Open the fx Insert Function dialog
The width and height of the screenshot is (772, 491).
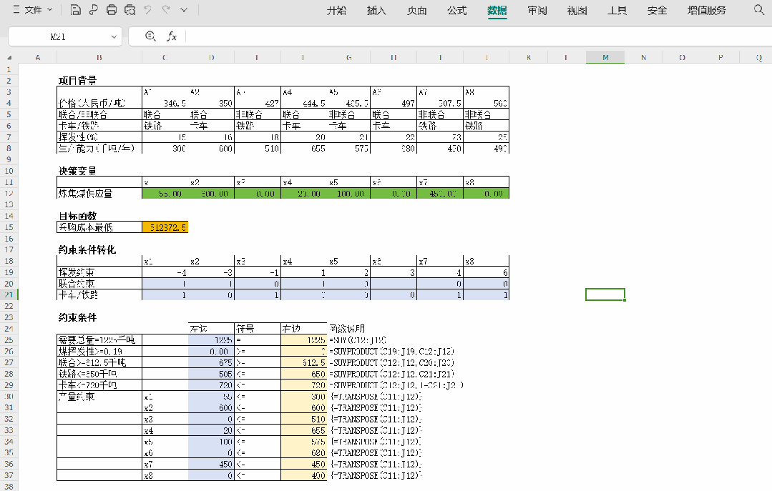pyautogui.click(x=171, y=36)
